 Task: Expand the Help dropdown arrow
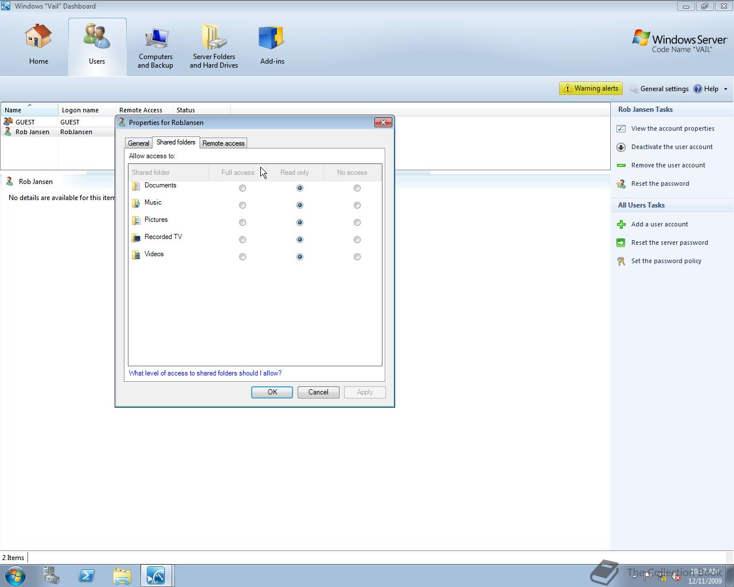725,89
